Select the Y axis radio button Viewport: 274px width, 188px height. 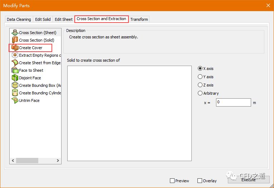200,77
